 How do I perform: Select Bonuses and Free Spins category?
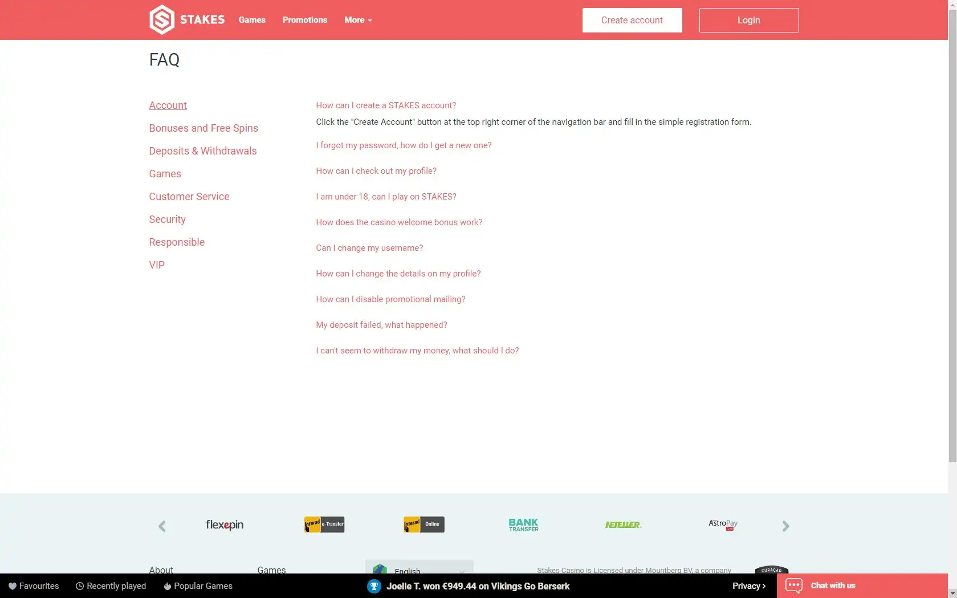[x=203, y=128]
